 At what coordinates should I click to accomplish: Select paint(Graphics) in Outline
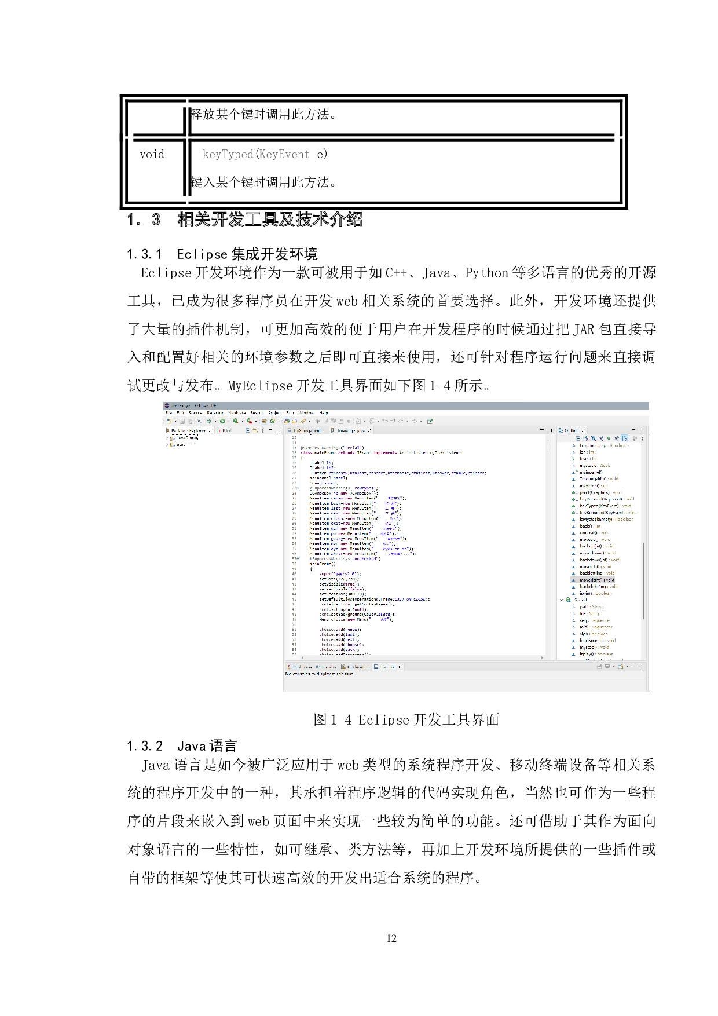[x=600, y=492]
